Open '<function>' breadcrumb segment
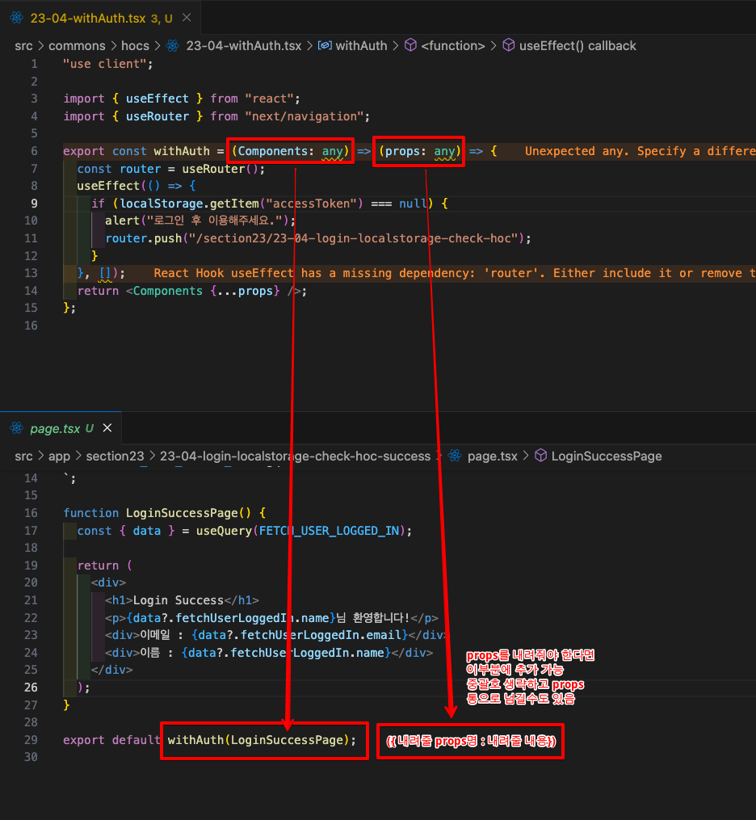The width and height of the screenshot is (756, 820). [x=453, y=46]
